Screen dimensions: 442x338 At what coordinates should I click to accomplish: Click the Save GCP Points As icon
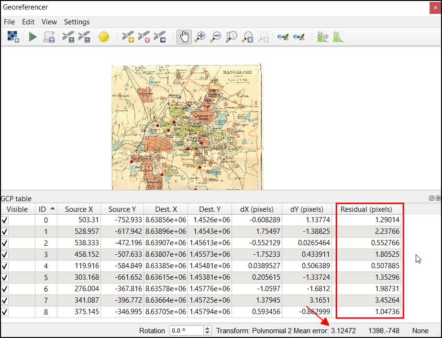(84, 37)
